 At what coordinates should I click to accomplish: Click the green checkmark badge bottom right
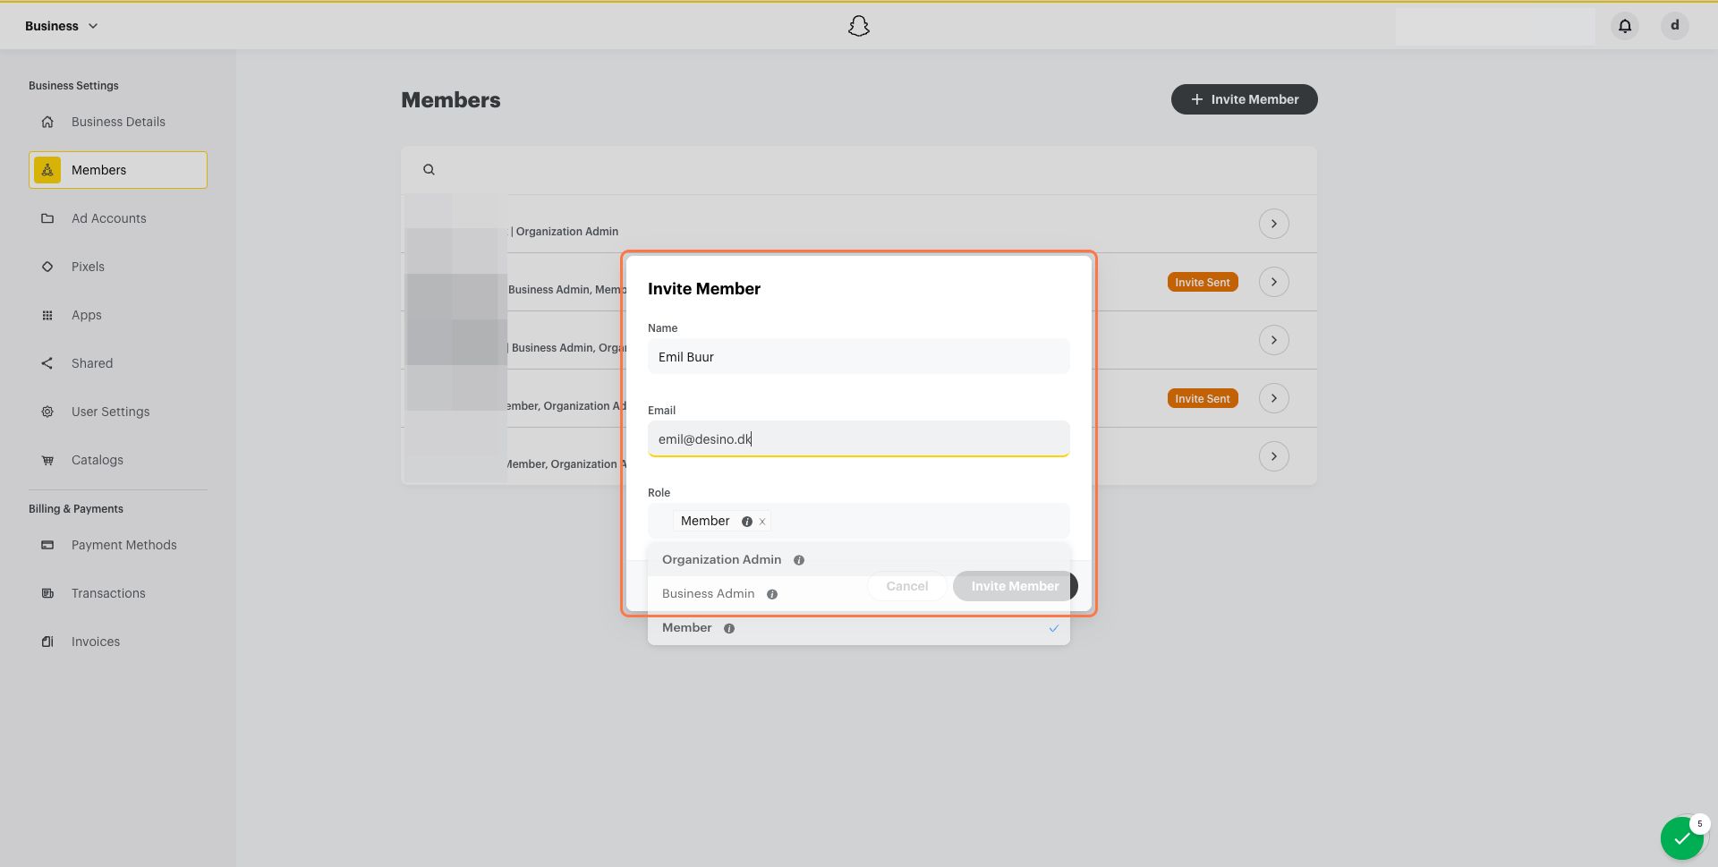click(x=1682, y=838)
